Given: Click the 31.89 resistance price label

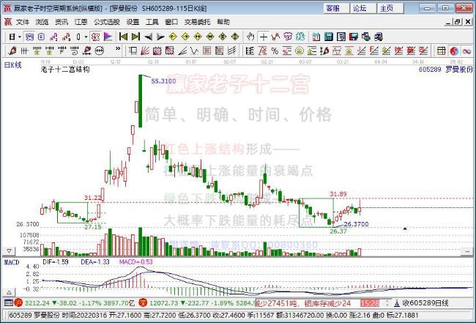Looking at the screenshot, I should [x=338, y=194].
